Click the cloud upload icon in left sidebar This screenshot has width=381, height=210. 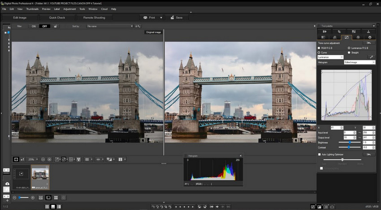click(x=7, y=184)
